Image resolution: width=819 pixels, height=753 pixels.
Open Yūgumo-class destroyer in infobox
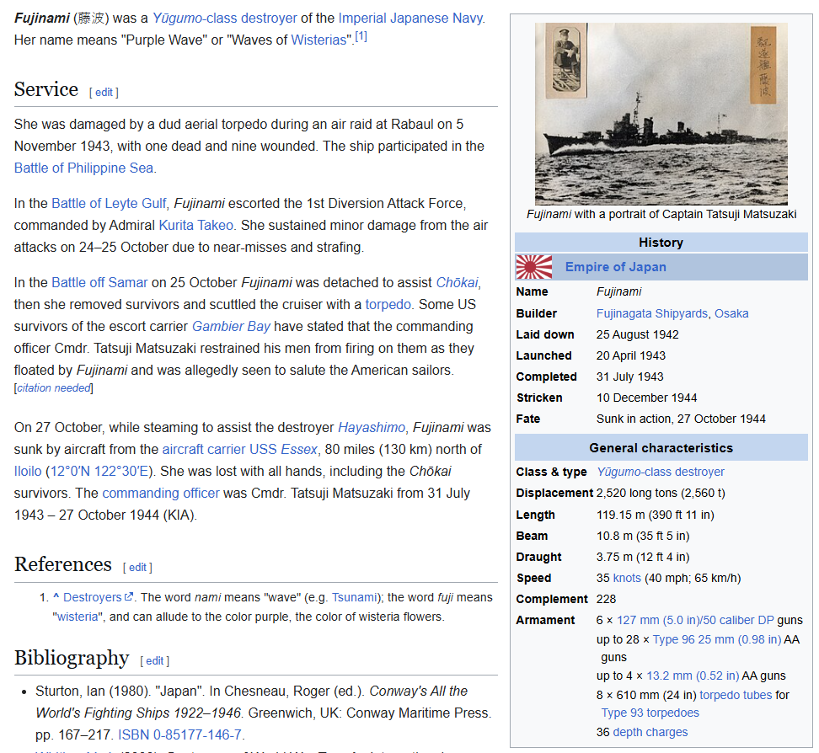coord(661,472)
